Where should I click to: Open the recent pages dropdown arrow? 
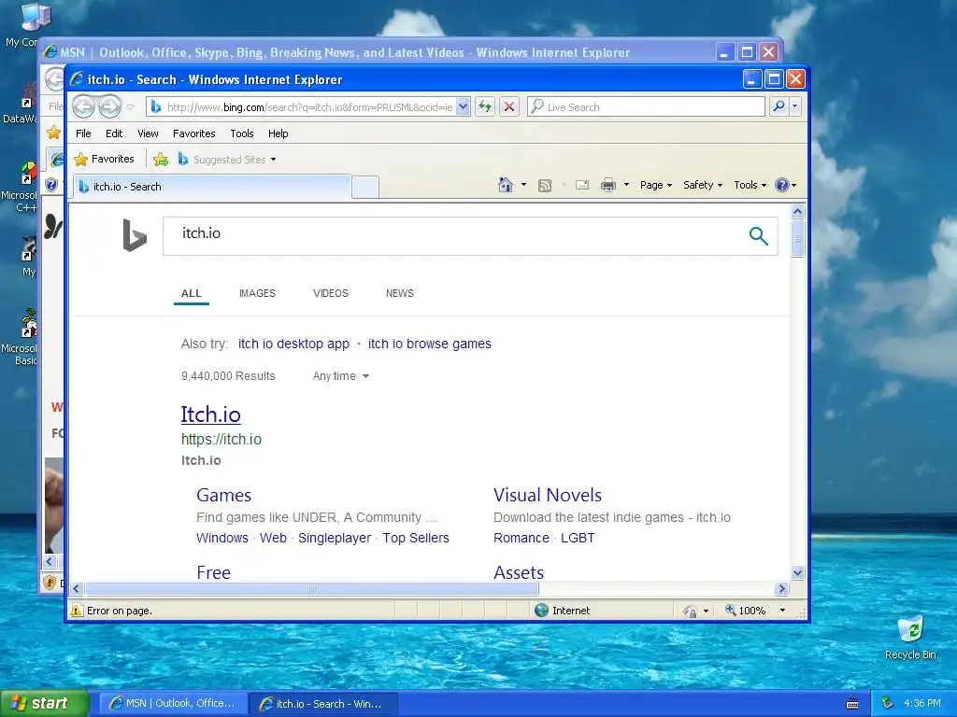130,107
